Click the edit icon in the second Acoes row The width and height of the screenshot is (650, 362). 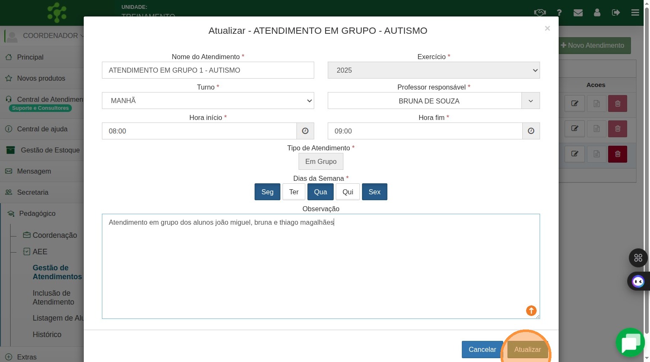click(x=575, y=129)
